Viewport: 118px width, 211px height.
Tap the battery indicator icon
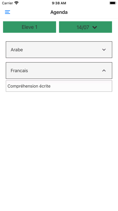(113, 3)
